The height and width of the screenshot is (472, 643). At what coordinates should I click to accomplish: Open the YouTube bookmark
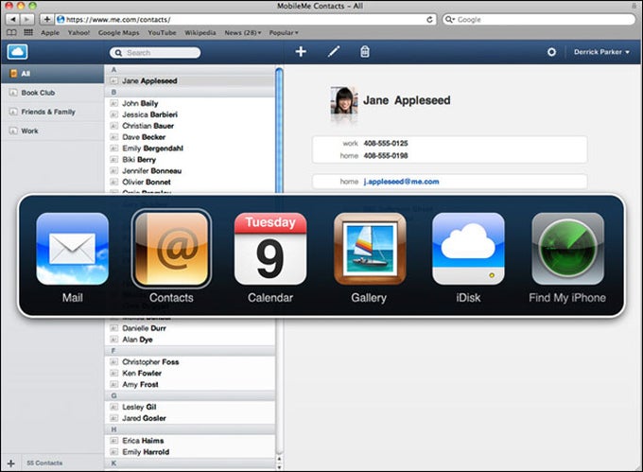162,32
